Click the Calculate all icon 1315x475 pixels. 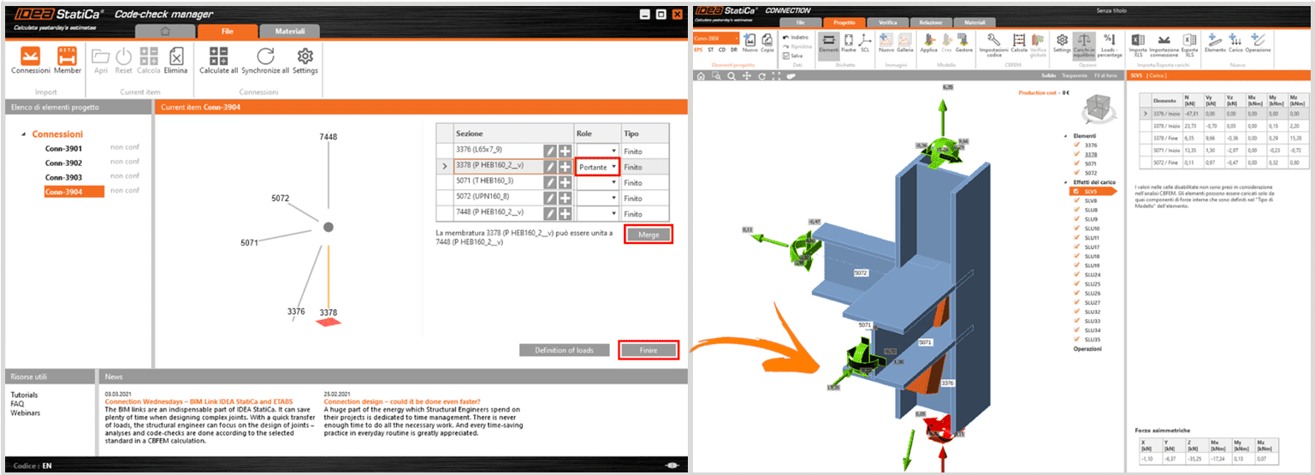coord(218,56)
